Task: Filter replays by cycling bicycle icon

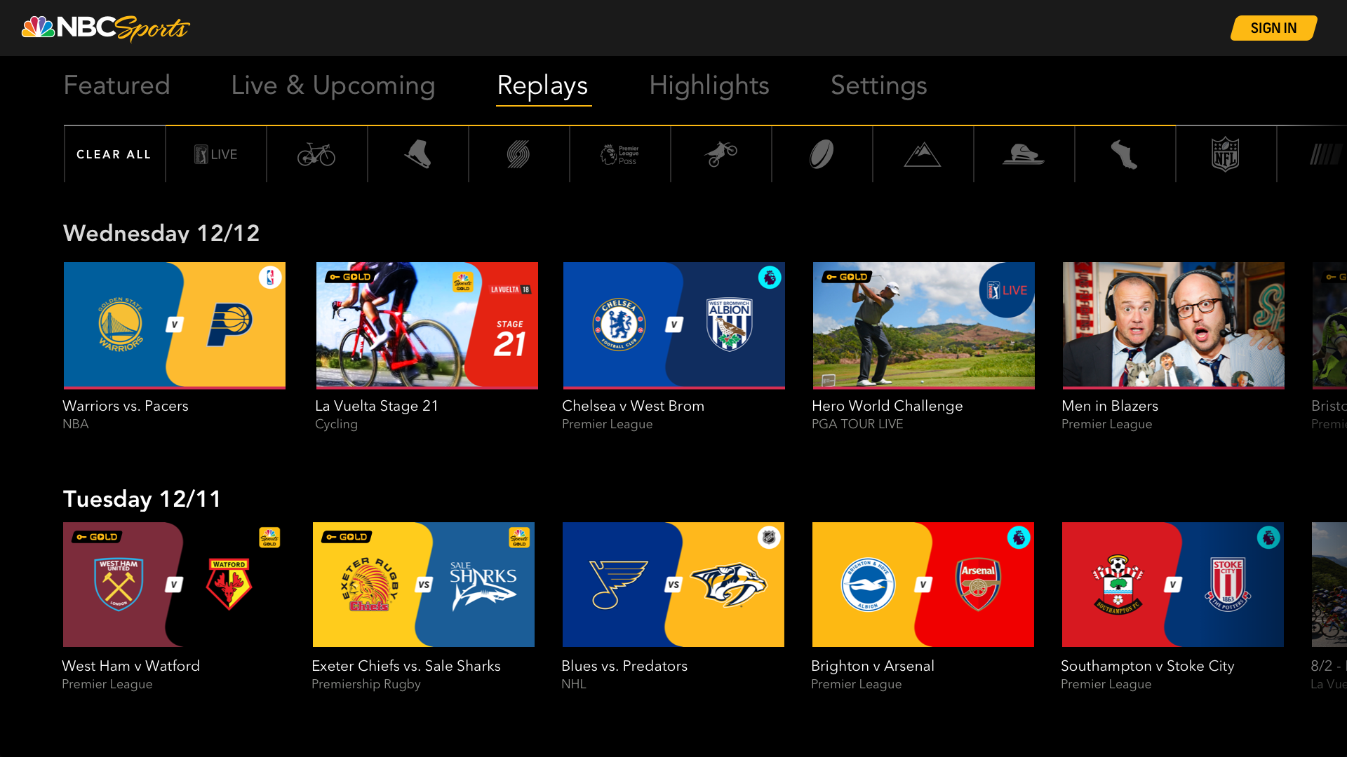Action: pyautogui.click(x=316, y=154)
